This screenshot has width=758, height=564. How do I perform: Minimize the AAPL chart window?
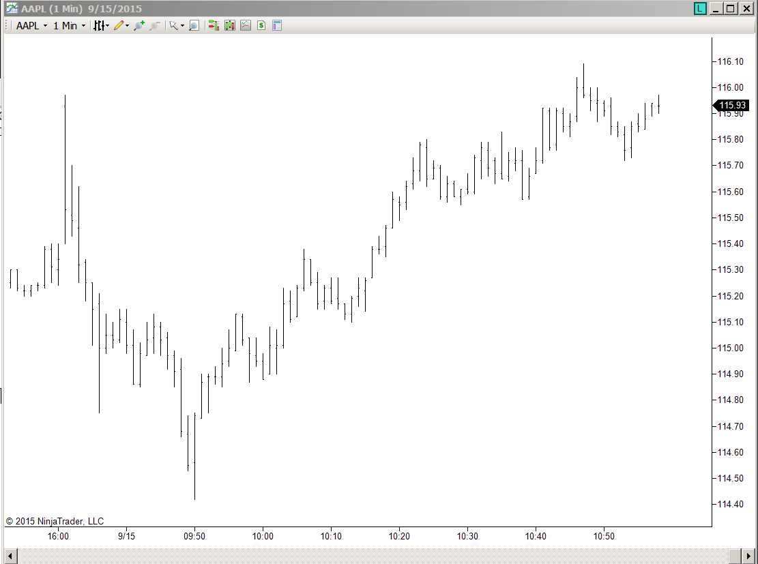pyautogui.click(x=716, y=8)
